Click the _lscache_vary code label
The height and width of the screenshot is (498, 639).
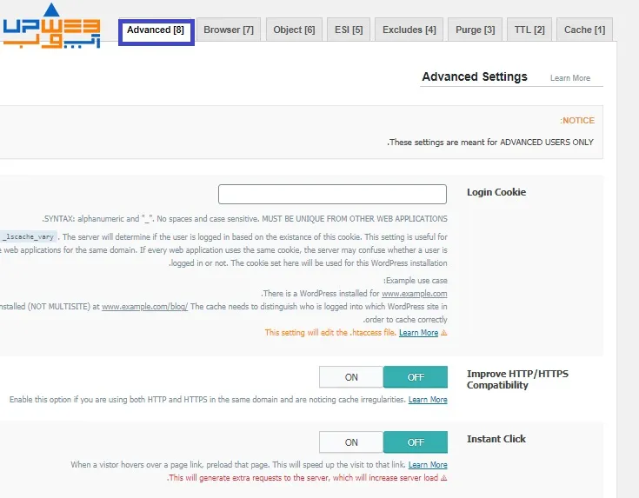[29, 236]
